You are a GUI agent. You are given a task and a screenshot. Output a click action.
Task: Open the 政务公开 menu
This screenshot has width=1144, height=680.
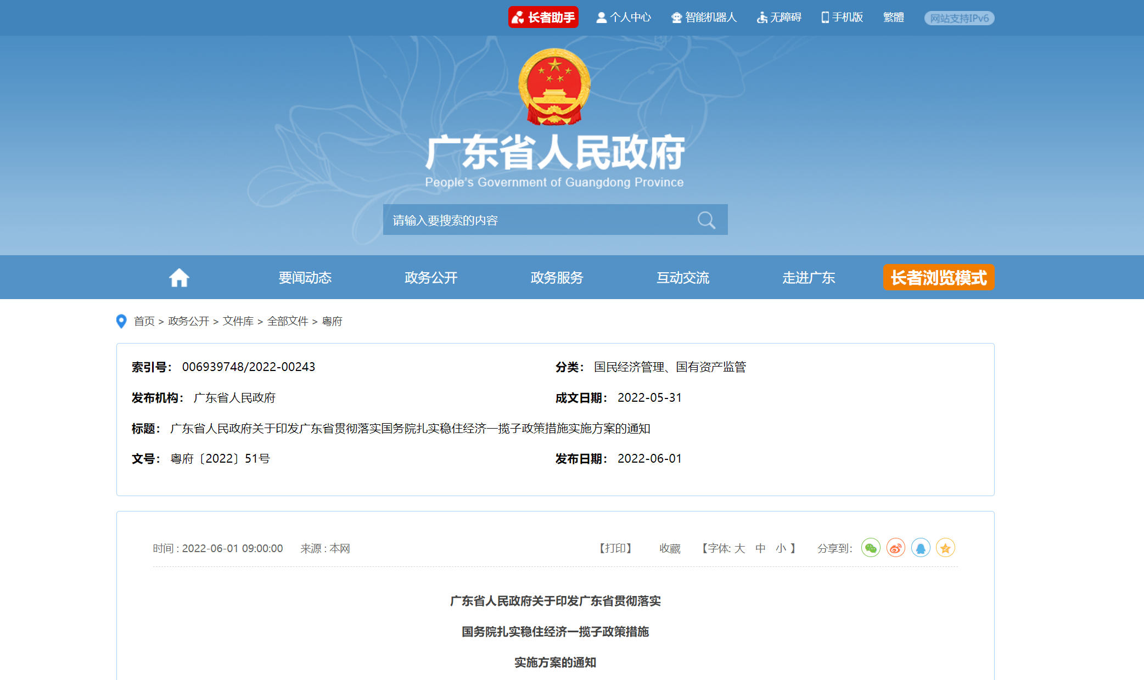430,277
